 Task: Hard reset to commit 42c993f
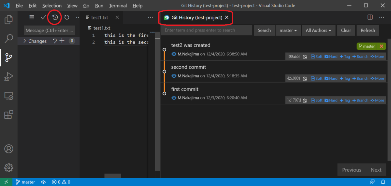click(x=331, y=78)
